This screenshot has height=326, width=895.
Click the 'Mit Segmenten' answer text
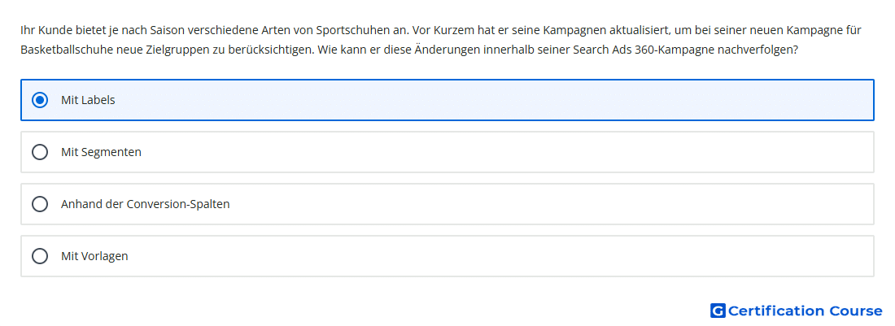pyautogui.click(x=101, y=152)
